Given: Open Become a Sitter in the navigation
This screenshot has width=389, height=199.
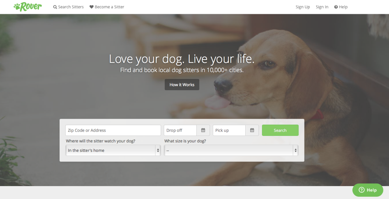Looking at the screenshot, I should (x=107, y=7).
